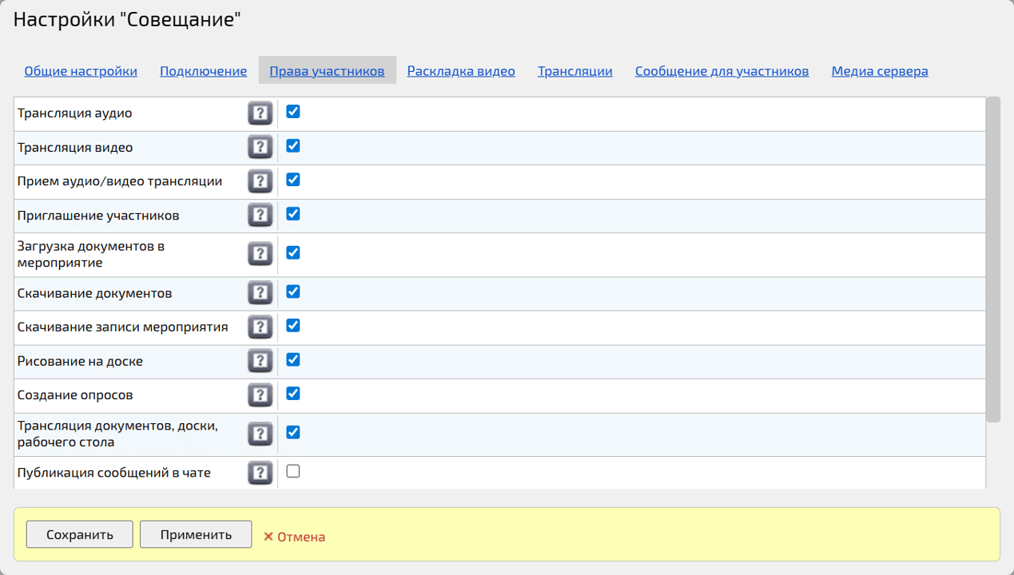Uncheck the Трансляция аудио checkbox

pos(293,112)
